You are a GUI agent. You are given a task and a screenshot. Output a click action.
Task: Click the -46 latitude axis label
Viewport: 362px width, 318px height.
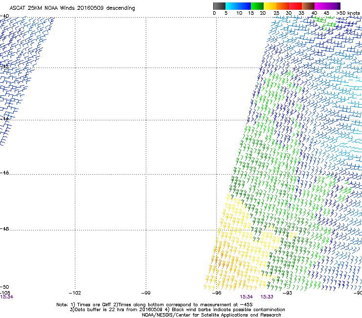click(x=4, y=173)
